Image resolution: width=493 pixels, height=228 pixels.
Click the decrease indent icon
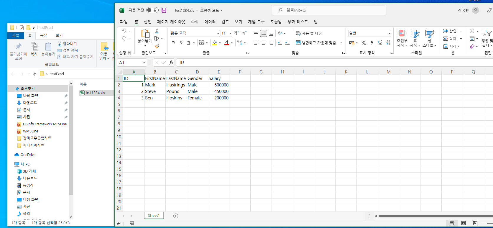click(x=280, y=43)
